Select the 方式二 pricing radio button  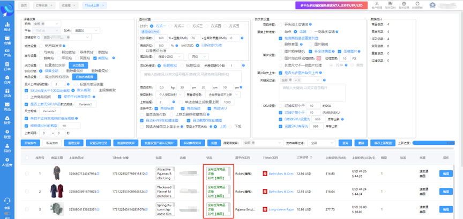169,26
